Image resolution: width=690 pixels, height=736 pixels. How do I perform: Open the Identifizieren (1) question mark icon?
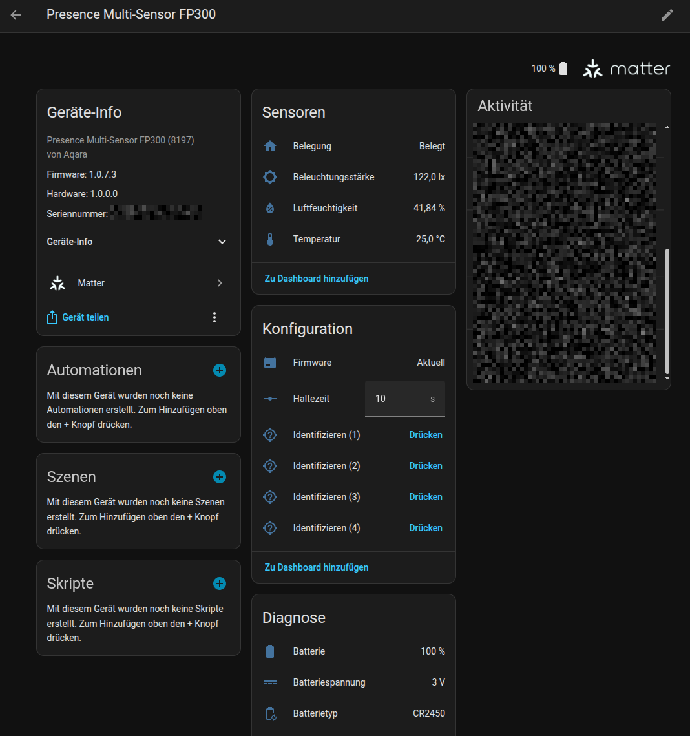pos(269,434)
